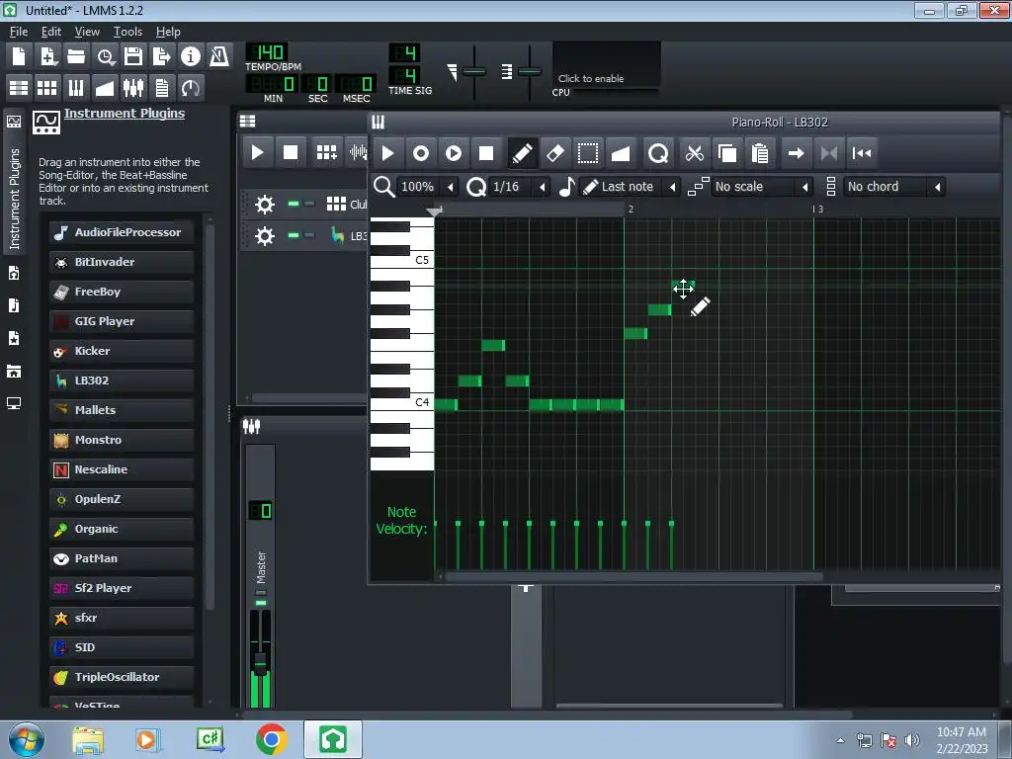
Task: Stop playback in the Piano-Roll
Action: point(486,153)
